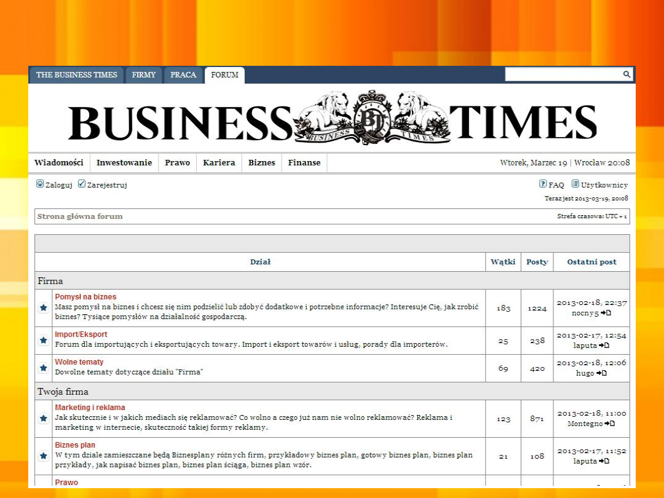Go to latest post by nocny5
664x498 pixels.
[606, 313]
